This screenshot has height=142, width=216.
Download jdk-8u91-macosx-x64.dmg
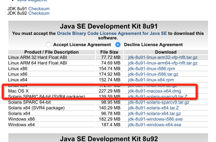point(155,91)
